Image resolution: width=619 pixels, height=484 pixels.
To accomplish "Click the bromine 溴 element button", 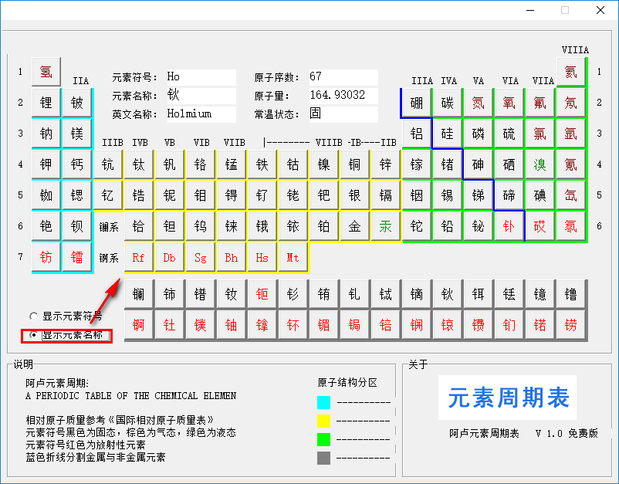I will tap(540, 164).
